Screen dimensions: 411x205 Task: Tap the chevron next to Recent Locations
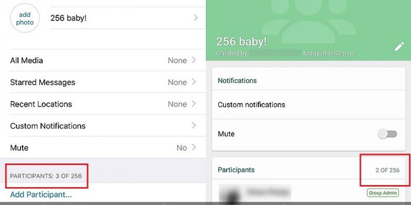pyautogui.click(x=194, y=104)
